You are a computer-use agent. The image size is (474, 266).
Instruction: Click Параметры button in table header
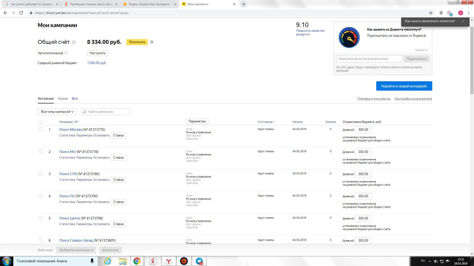pos(197,122)
